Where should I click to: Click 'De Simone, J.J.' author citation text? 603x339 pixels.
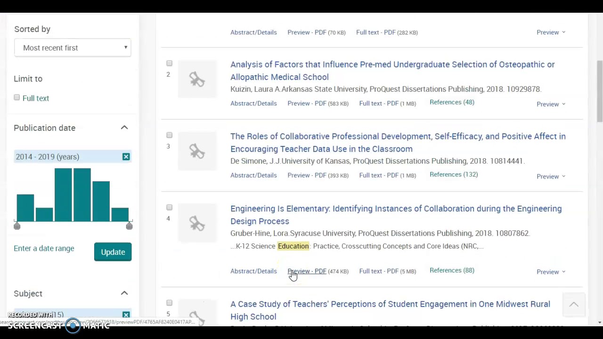click(255, 161)
